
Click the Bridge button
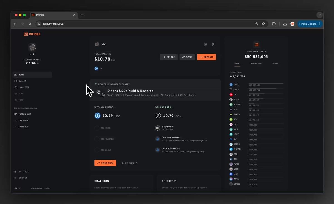pyautogui.click(x=169, y=57)
